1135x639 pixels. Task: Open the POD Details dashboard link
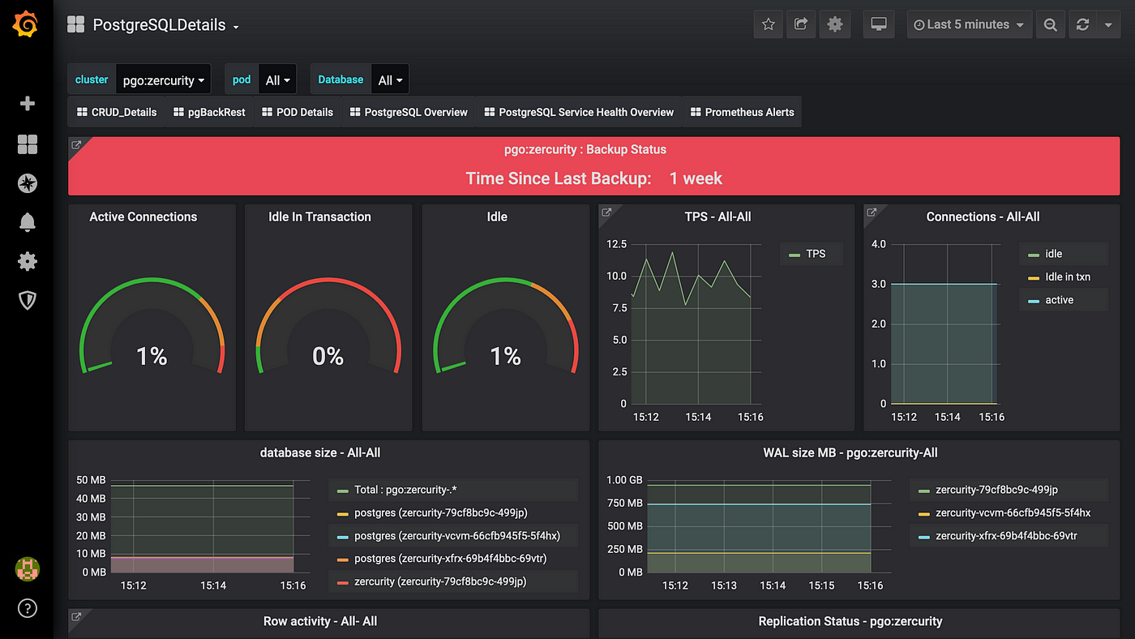tap(298, 112)
